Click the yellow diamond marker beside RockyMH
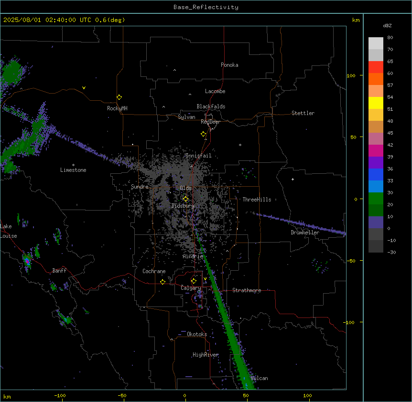The height and width of the screenshot is (402, 412). pos(119,97)
